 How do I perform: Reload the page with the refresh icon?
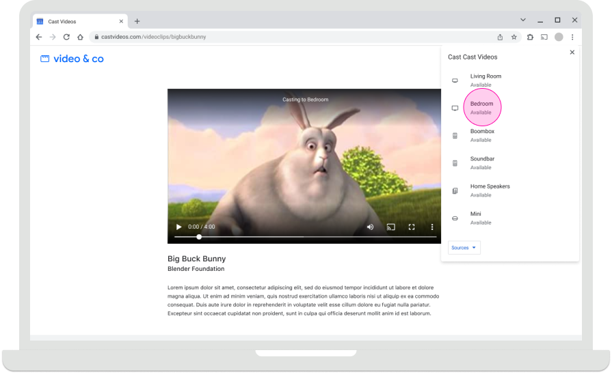(66, 37)
